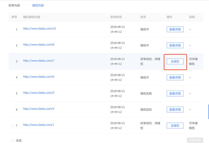Tick the checkbox for row 3

(x=13, y=62)
